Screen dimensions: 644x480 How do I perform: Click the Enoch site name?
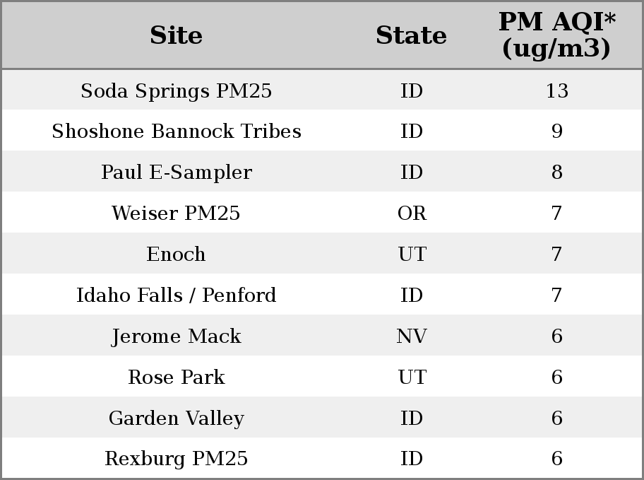[176, 254]
